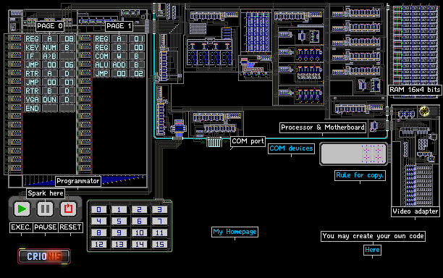Open the COM devices link
The image size is (443, 278).
point(291,148)
